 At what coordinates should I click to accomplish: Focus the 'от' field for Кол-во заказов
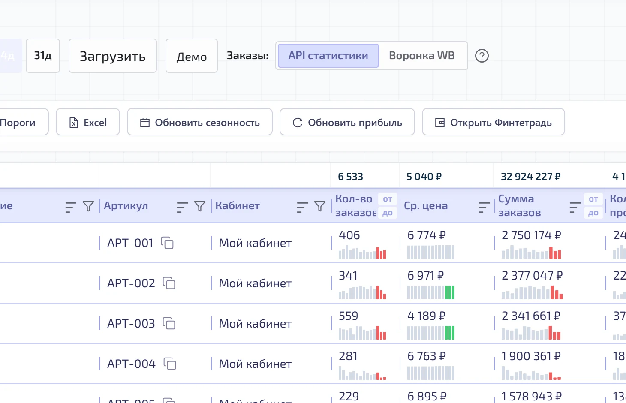coord(388,199)
